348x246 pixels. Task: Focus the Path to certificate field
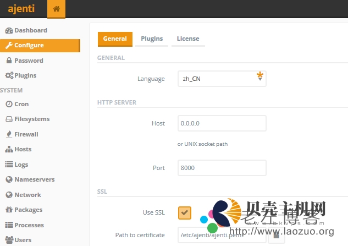point(222,235)
